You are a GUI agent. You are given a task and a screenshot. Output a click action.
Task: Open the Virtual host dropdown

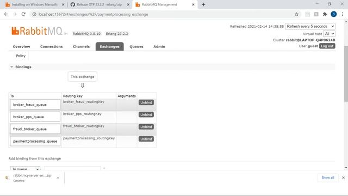point(329,34)
